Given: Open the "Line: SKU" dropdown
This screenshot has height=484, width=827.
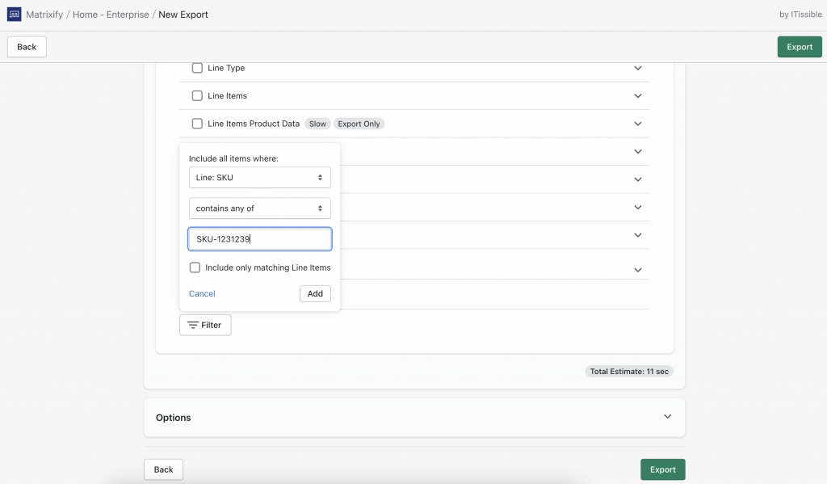Looking at the screenshot, I should point(259,177).
